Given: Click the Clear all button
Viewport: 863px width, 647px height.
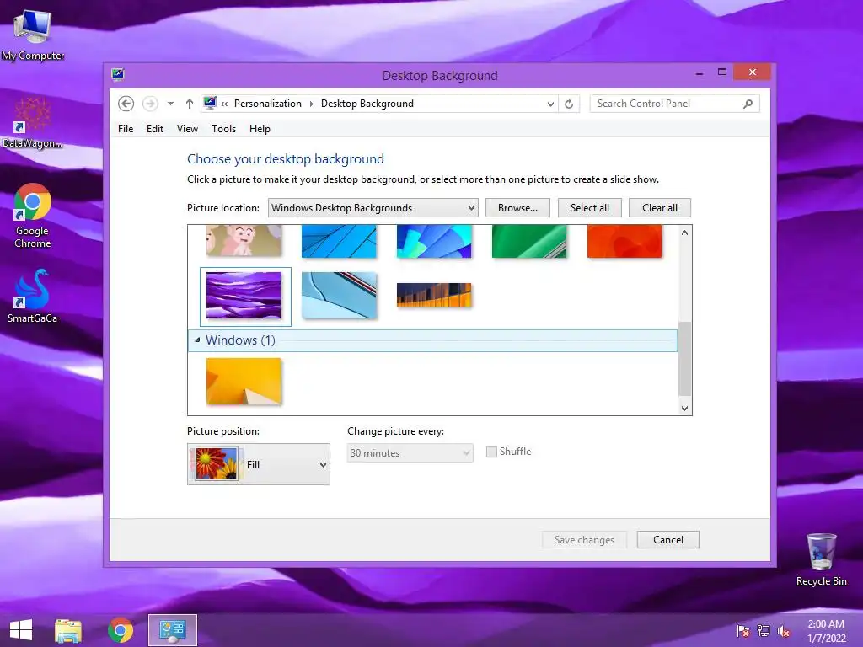Looking at the screenshot, I should 659,208.
